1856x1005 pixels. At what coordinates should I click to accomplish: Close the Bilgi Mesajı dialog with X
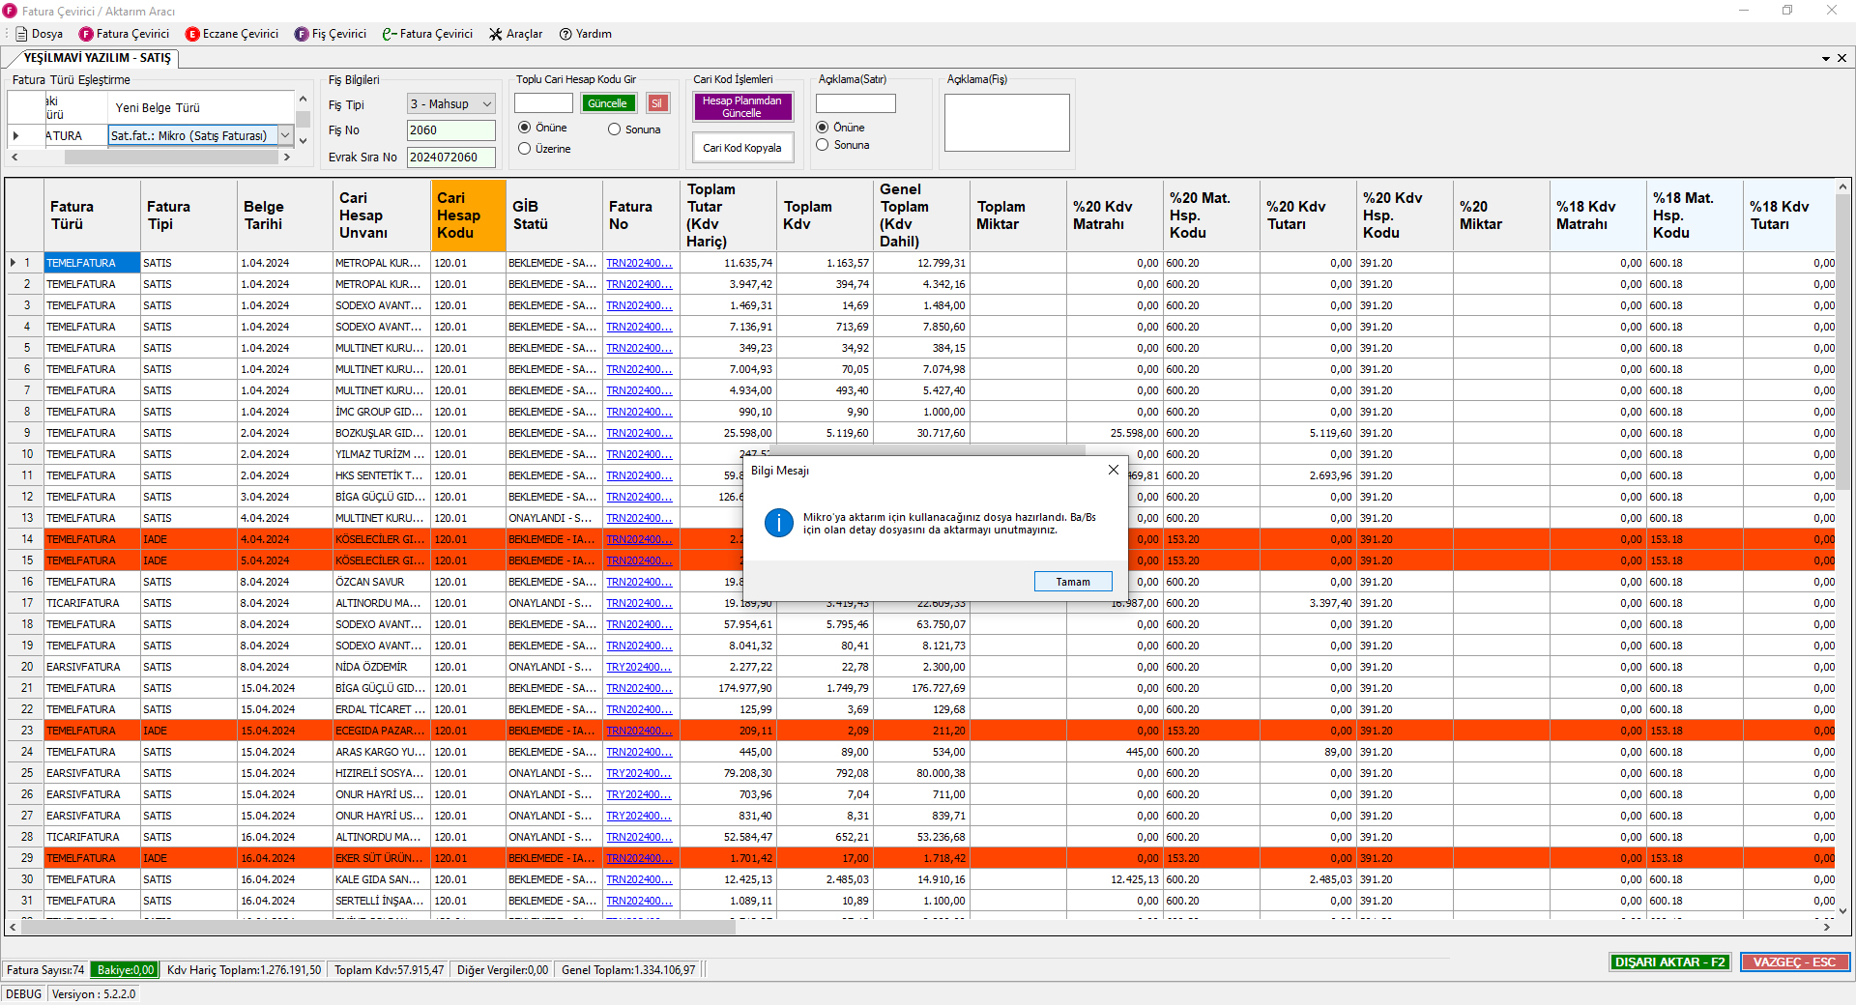tap(1113, 470)
